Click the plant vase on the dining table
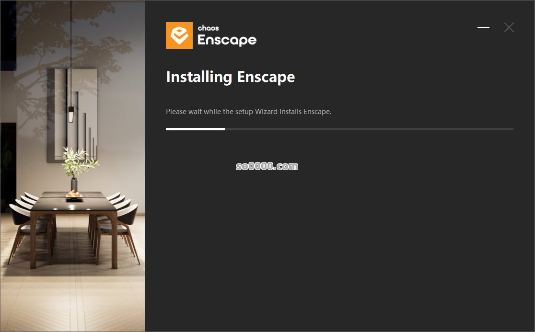The height and width of the screenshot is (332, 535). tap(74, 184)
